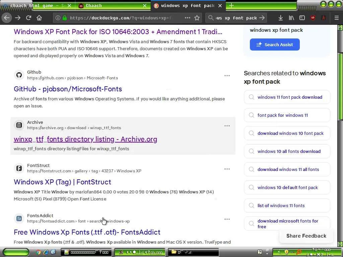Search 'windows 11 font pack download'
The height and width of the screenshot is (257, 343).
287,97
